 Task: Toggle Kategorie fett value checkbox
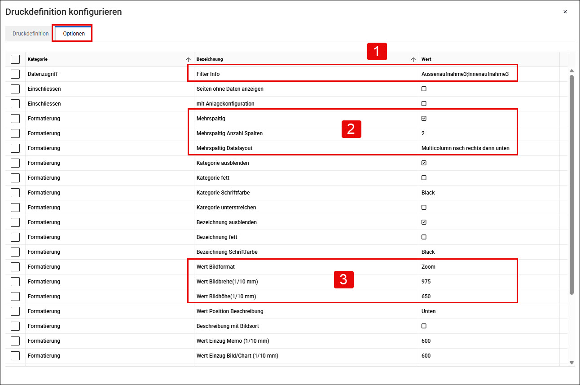click(424, 178)
